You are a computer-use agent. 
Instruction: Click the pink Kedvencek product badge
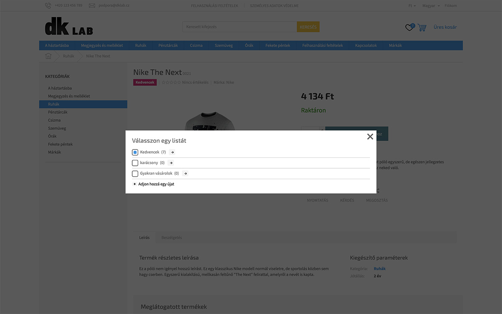point(145,82)
